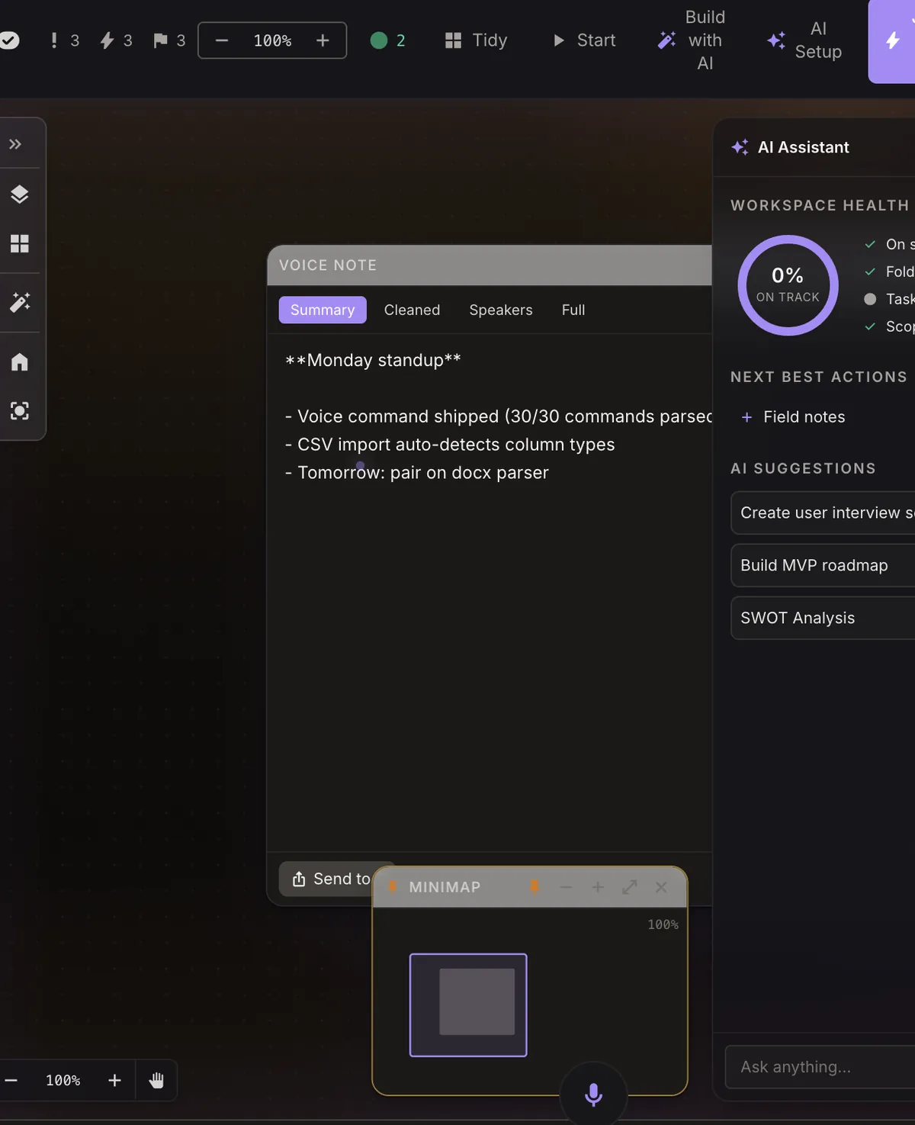
Task: Open the exclamation alerts counter showing 3
Action: pyautogui.click(x=64, y=40)
